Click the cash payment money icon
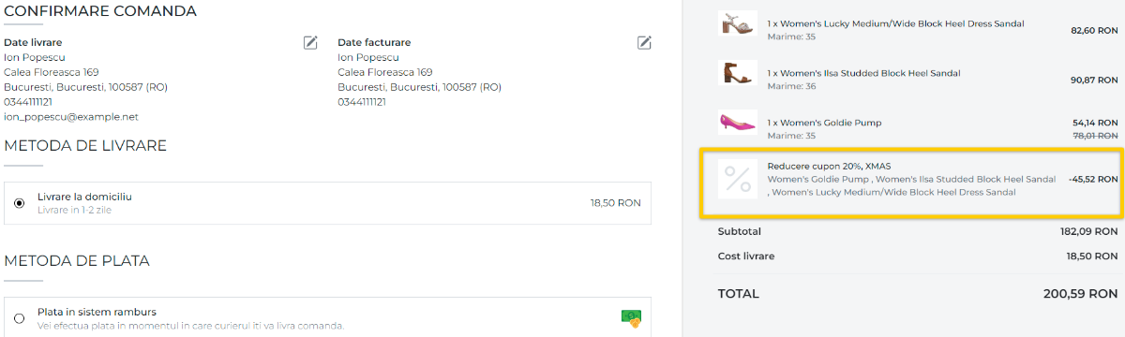The image size is (1125, 337). (631, 318)
